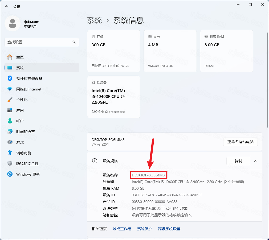Click the Home (主页) house icon
Viewport: 269px width, 240px height.
[x=10, y=57]
